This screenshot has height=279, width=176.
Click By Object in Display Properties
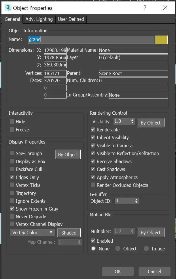(68, 155)
